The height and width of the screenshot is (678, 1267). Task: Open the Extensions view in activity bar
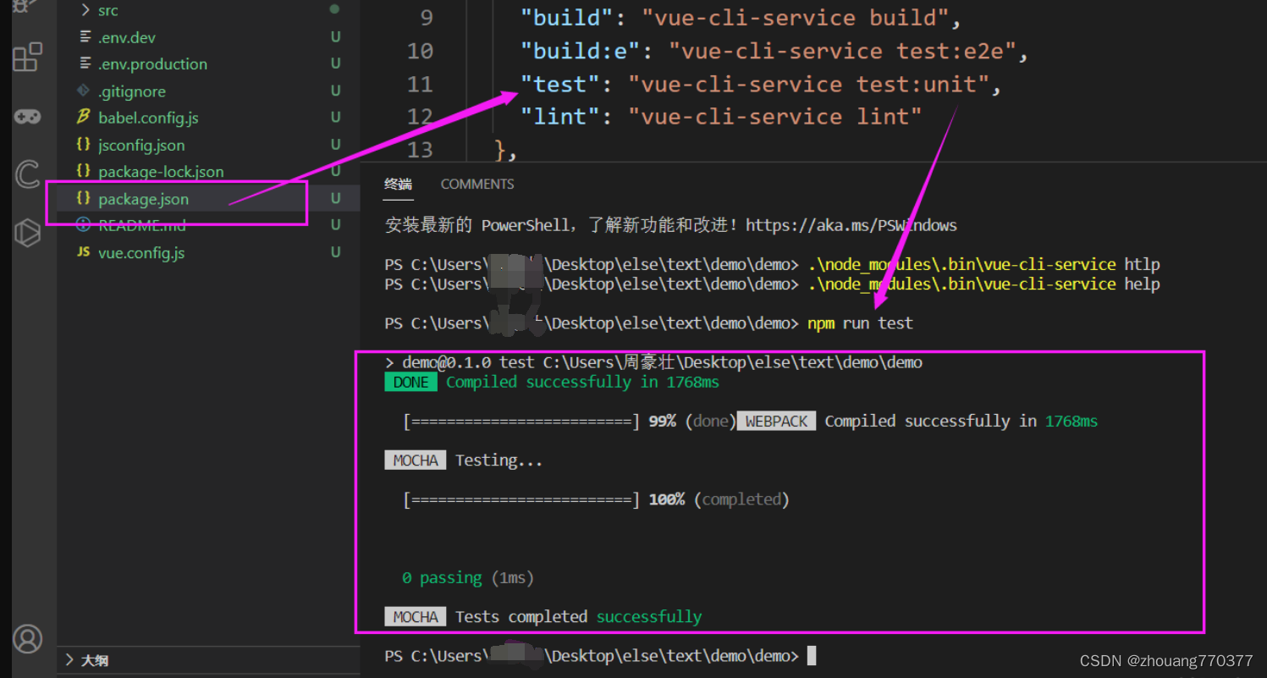[28, 57]
